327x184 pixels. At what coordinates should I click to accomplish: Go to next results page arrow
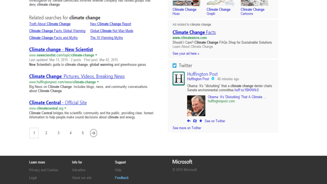93,133
